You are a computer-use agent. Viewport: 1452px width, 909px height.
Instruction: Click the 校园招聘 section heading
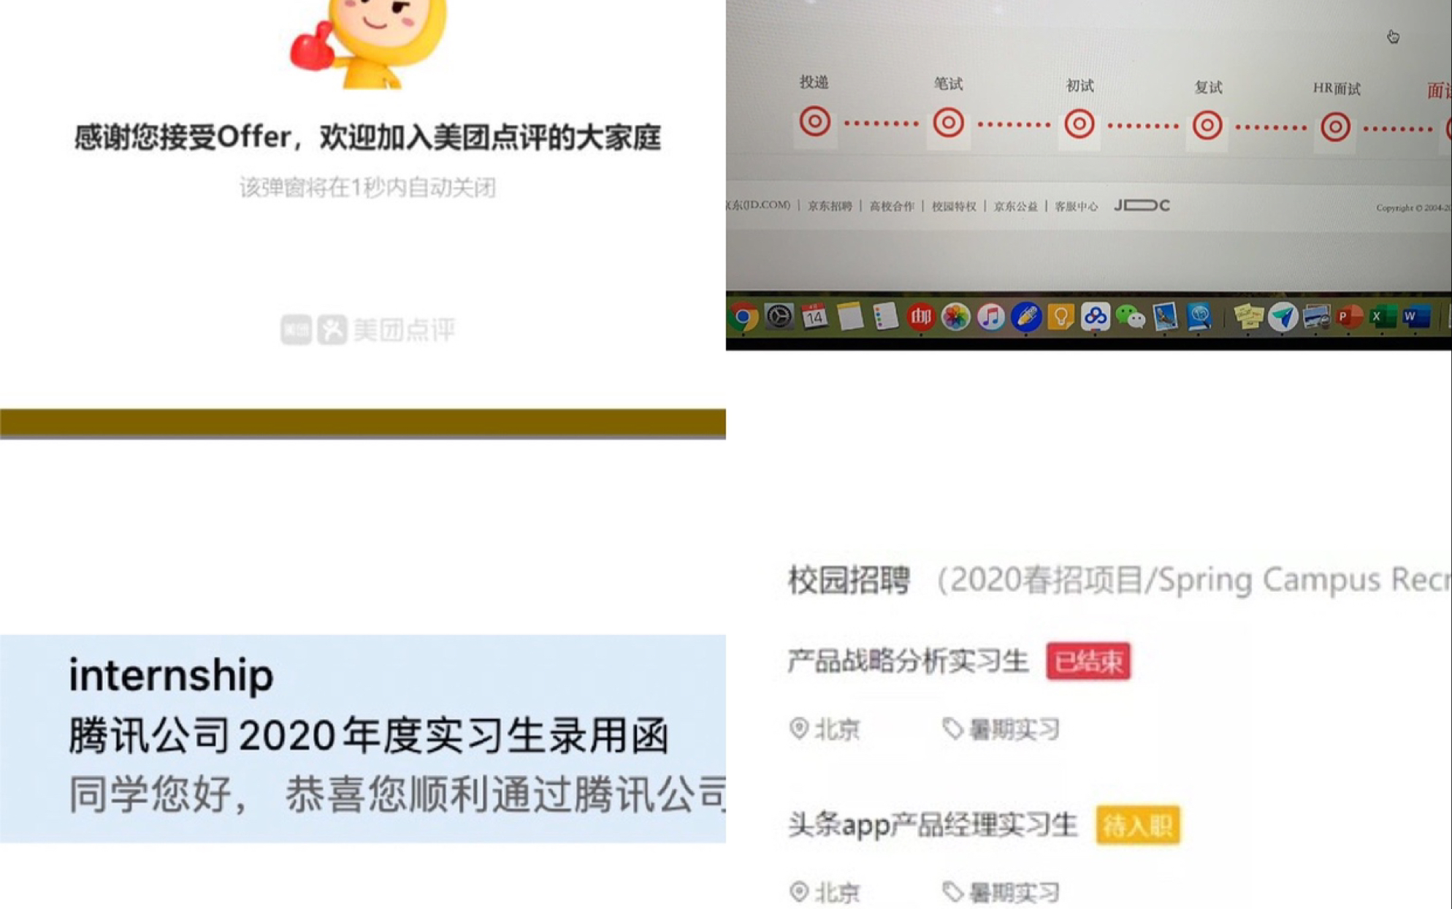[849, 580]
